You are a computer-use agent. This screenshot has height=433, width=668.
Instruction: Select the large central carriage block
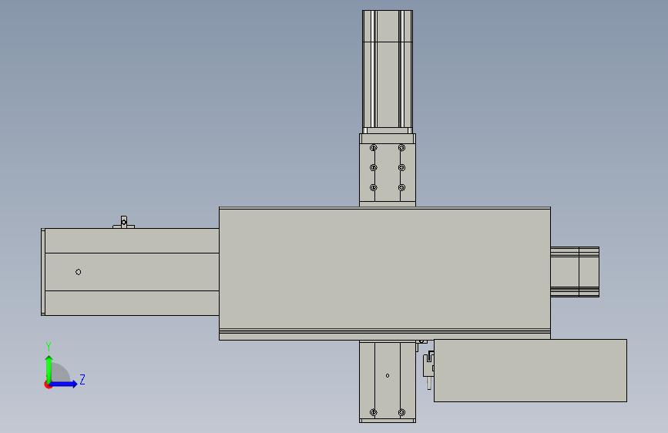tap(384, 274)
